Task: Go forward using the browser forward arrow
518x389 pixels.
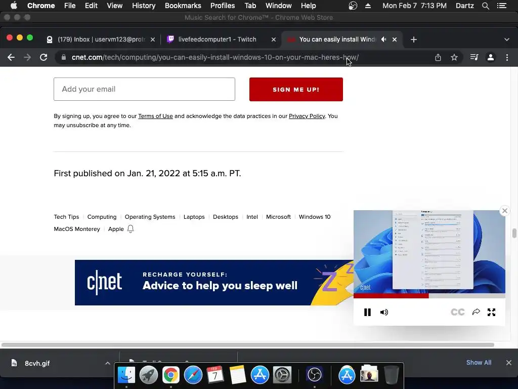Action: point(27,57)
